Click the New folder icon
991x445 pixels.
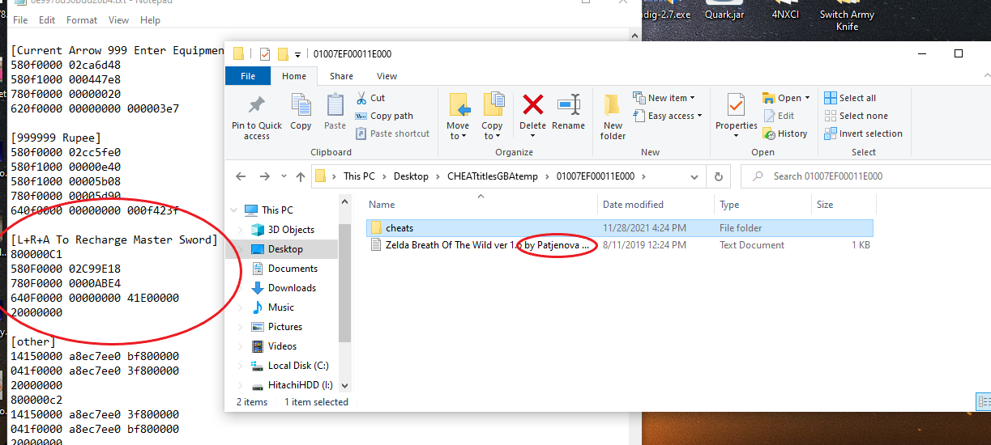pyautogui.click(x=613, y=104)
